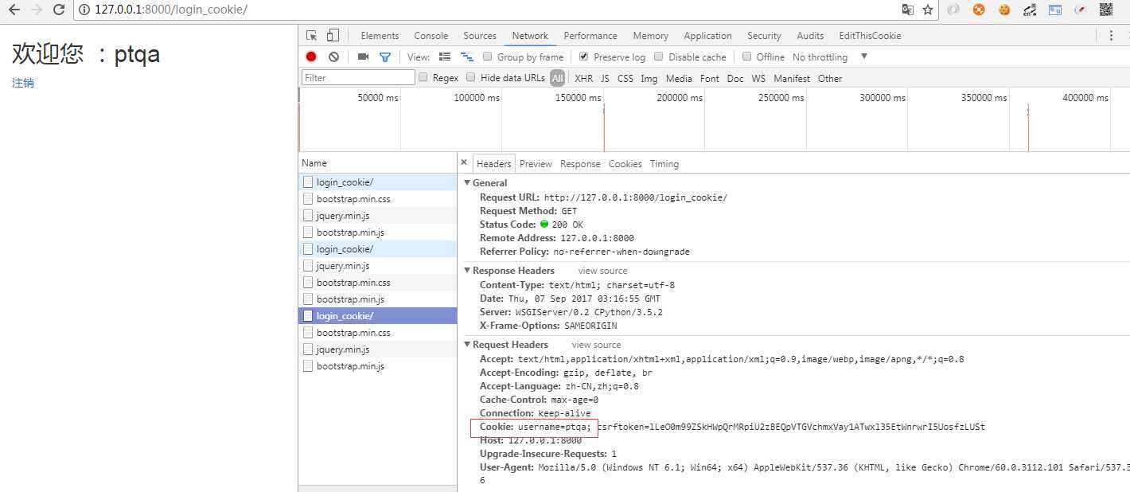Toggle the waterfall overview view icon
Screen dimensions: 1130x492
tap(467, 57)
